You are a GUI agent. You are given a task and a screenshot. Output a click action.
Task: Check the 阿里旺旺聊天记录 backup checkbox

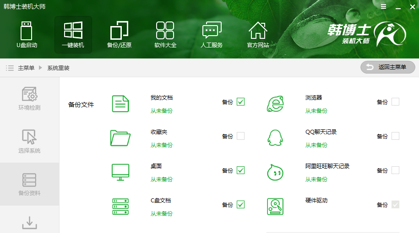click(x=395, y=170)
